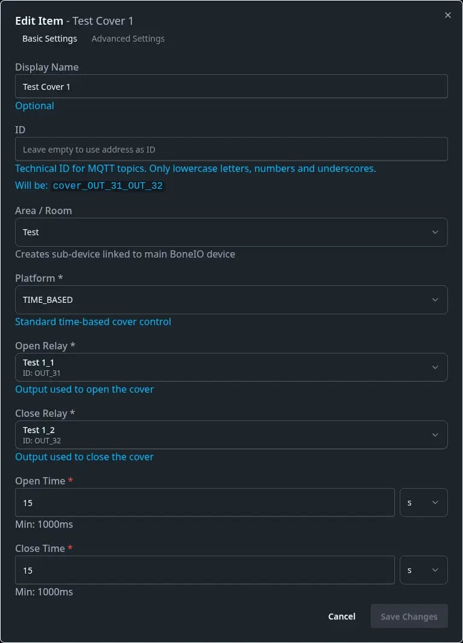Close the Edit Item dialog with the X

click(x=447, y=15)
